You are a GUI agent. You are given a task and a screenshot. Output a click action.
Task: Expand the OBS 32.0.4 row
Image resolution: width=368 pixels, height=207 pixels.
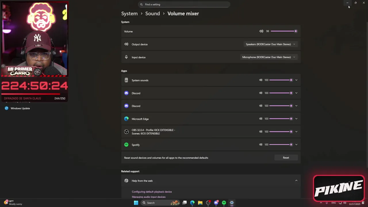296,132
